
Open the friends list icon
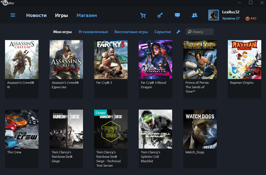pos(195,15)
